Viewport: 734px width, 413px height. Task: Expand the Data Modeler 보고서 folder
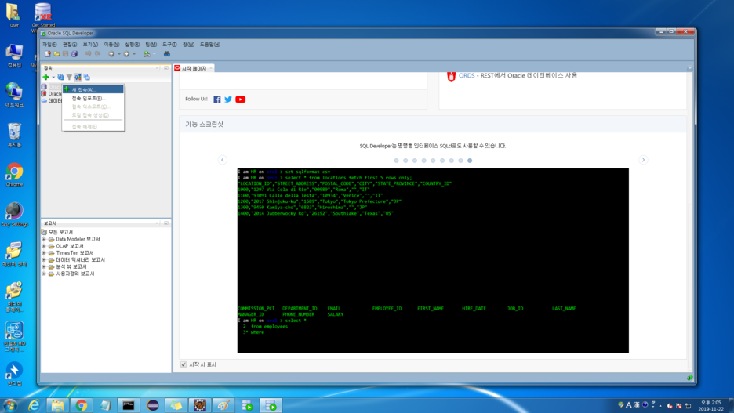point(44,239)
